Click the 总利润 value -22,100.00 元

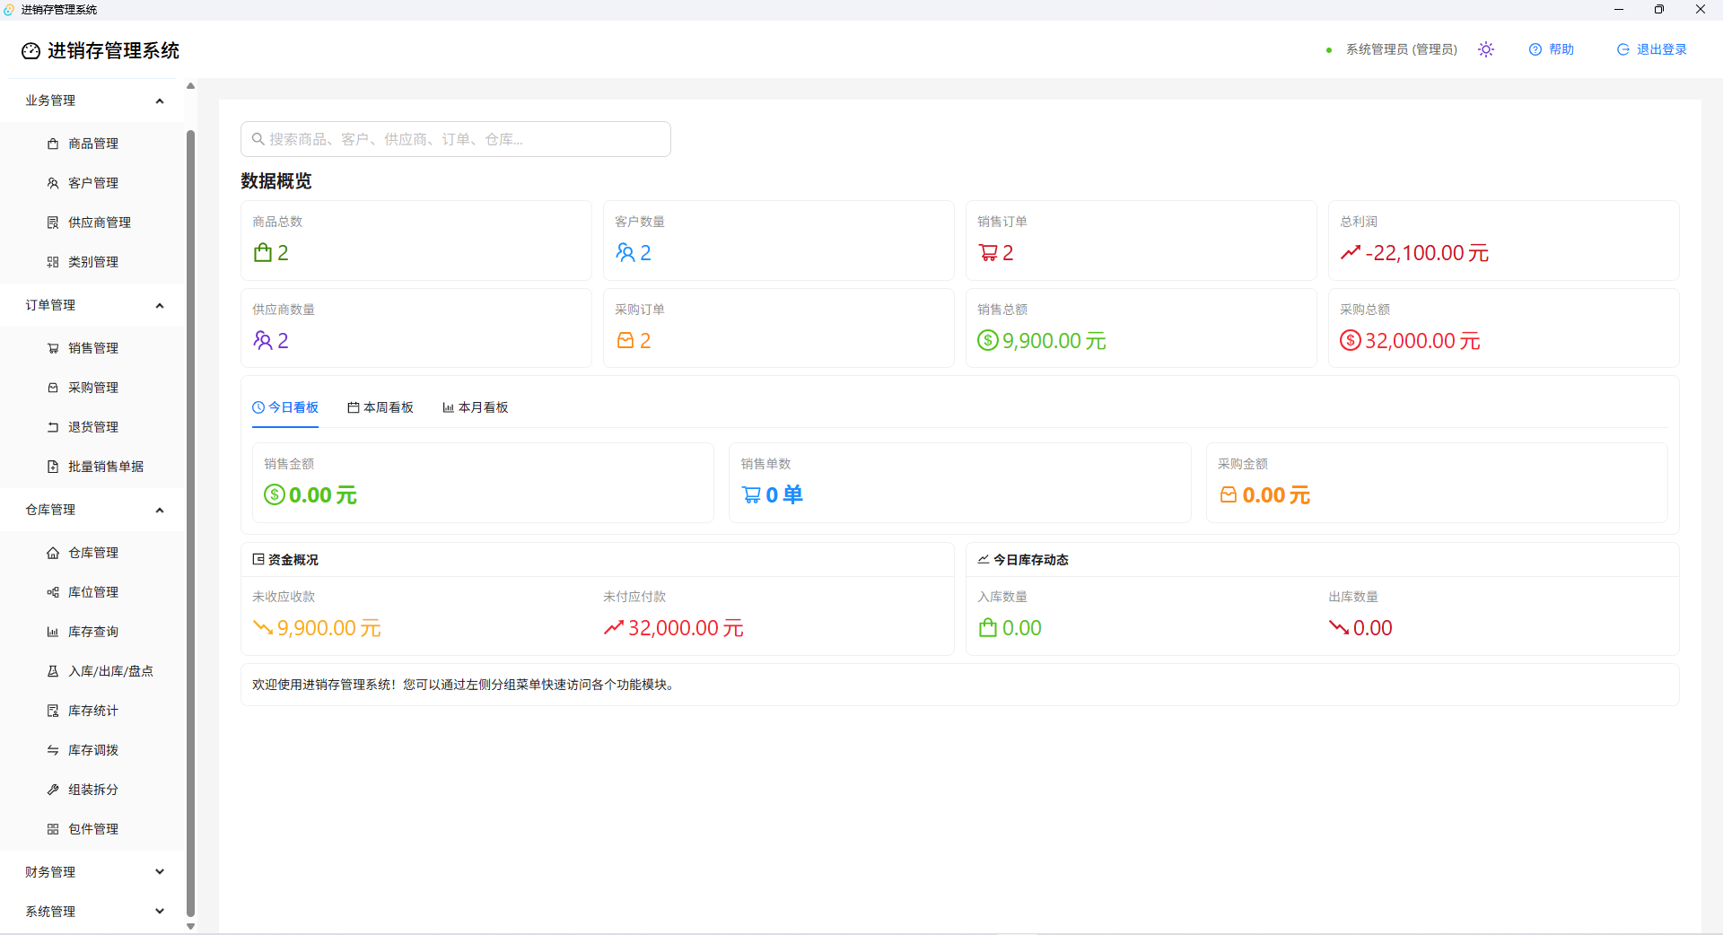pos(1427,253)
